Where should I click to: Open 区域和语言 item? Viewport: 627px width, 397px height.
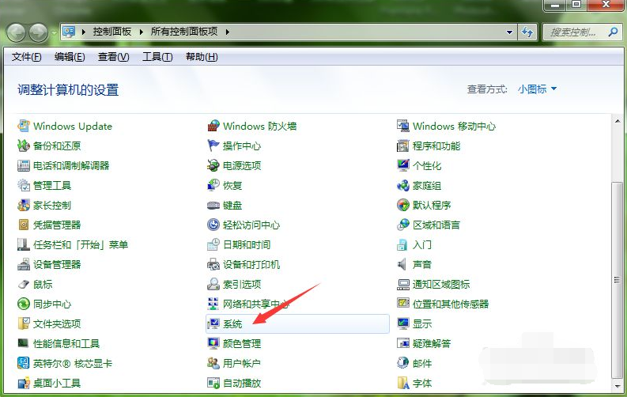click(x=429, y=225)
